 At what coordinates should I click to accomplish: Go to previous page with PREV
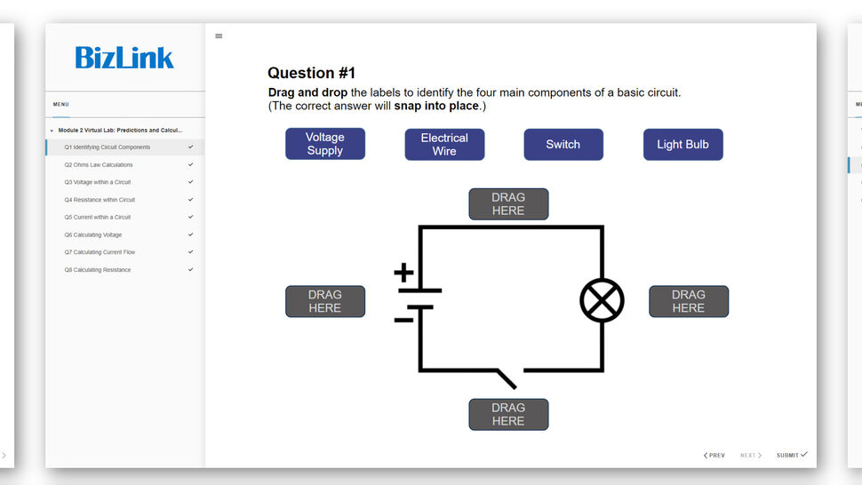click(714, 456)
